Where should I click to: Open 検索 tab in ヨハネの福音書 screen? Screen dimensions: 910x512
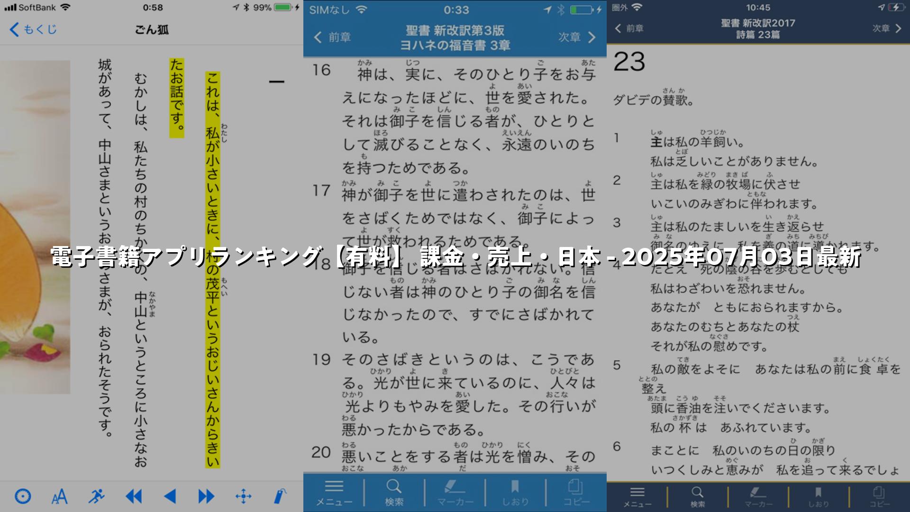point(394,493)
